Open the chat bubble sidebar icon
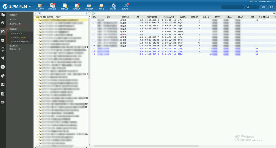 3,67
